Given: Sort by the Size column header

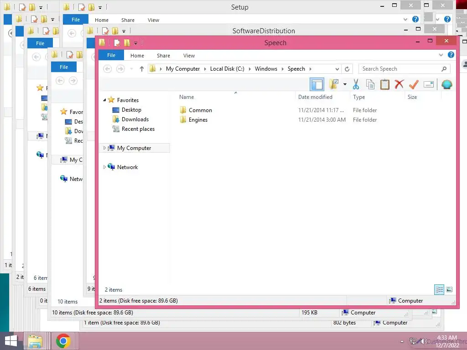Looking at the screenshot, I should click(x=412, y=97).
